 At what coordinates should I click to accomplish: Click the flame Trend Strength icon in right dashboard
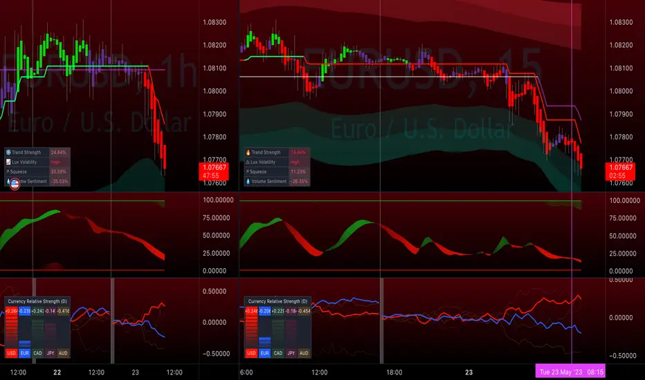pyautogui.click(x=248, y=152)
